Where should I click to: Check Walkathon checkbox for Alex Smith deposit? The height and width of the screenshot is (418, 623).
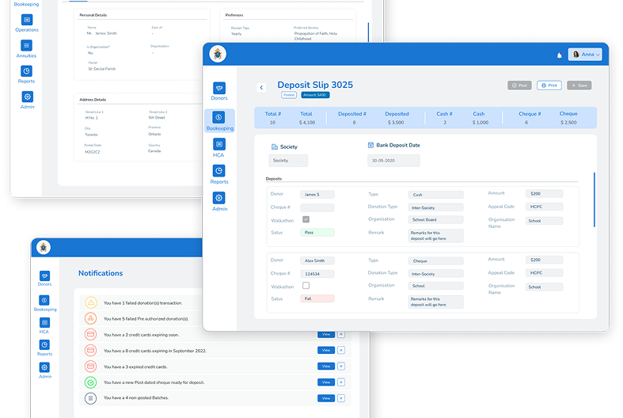point(306,286)
